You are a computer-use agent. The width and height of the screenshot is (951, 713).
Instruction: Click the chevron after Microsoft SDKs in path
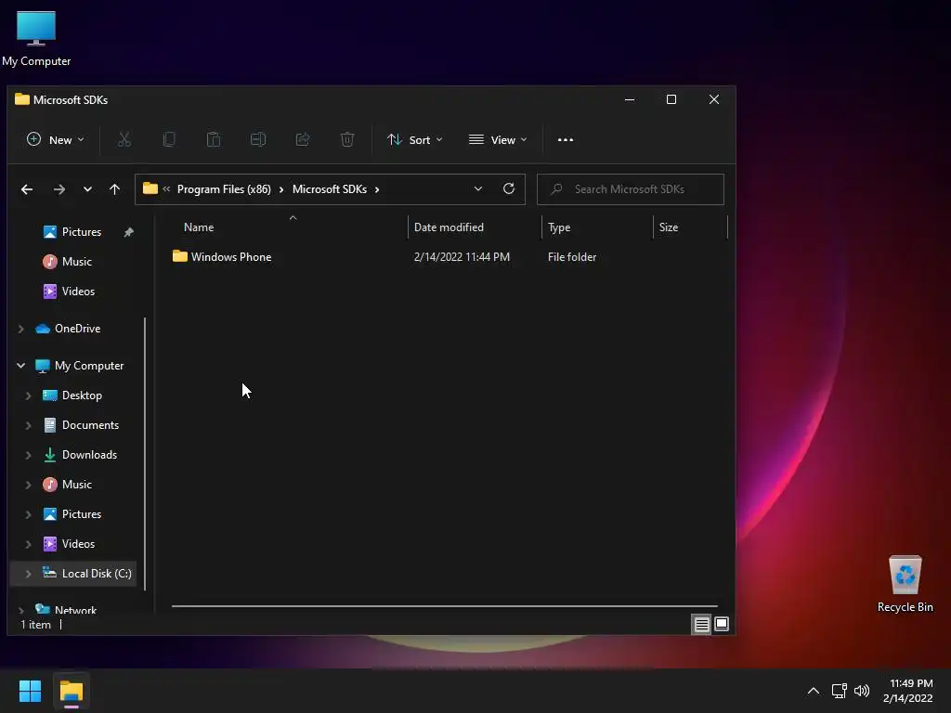377,189
